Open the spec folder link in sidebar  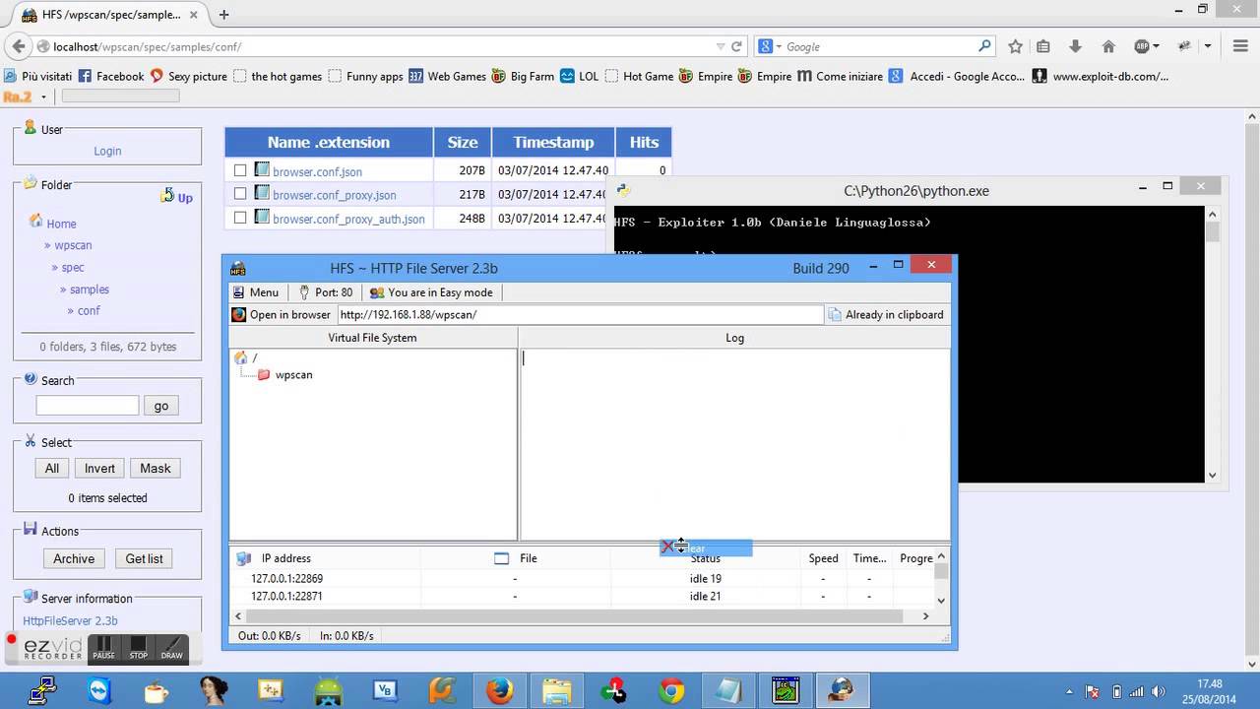pyautogui.click(x=73, y=267)
